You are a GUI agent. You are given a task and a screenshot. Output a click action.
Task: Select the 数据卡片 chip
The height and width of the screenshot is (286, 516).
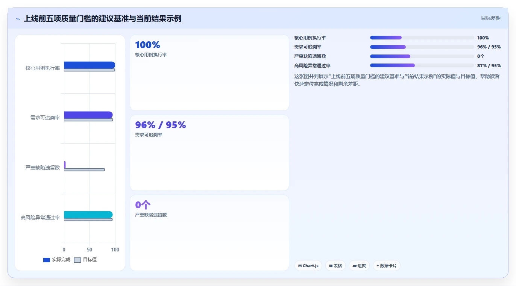tap(387, 266)
